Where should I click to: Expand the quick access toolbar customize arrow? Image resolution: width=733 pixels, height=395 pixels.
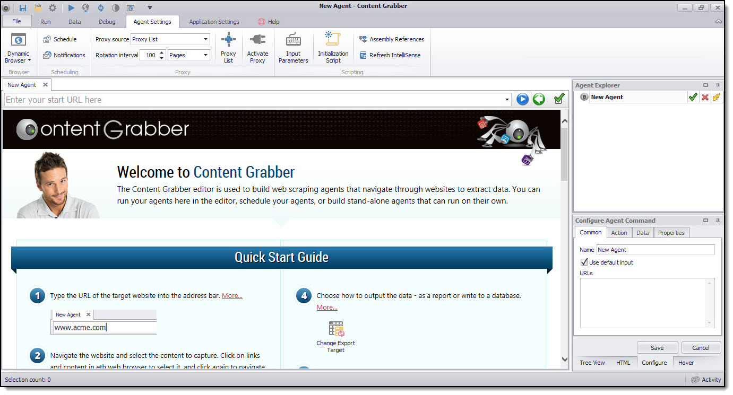pyautogui.click(x=150, y=7)
